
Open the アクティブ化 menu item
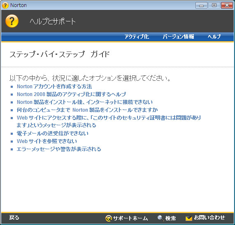[137, 37]
